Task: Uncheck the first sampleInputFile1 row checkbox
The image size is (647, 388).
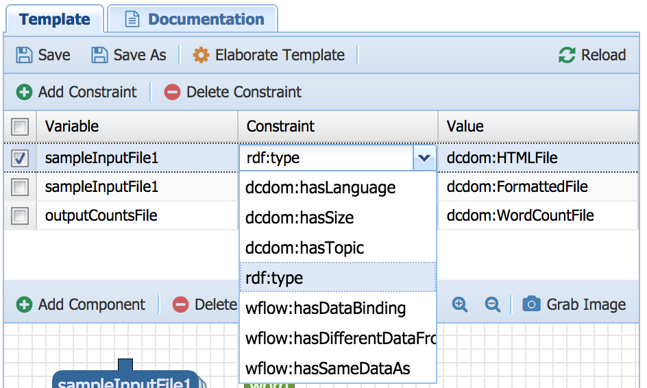Action: [20, 158]
